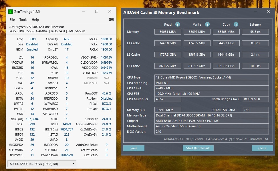Click the Memory Latency value 55.8 ns

coord(255,32)
